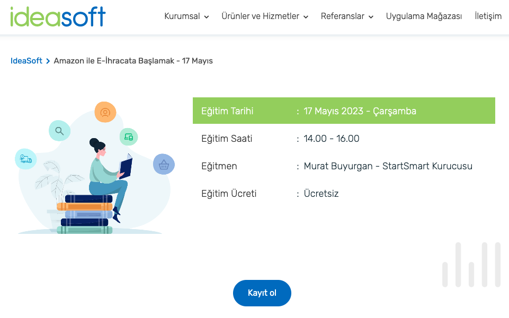509x318 pixels.
Task: Open the İletişim menu item
Action: pyautogui.click(x=488, y=16)
